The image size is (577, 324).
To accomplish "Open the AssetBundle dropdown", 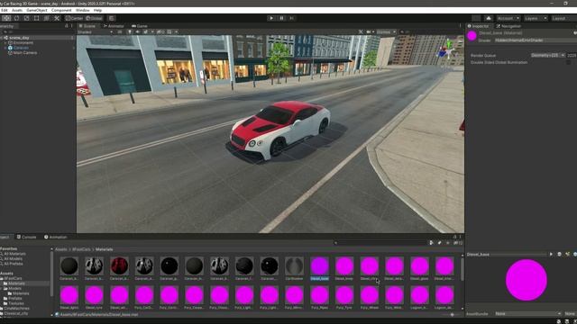I will (x=527, y=314).
